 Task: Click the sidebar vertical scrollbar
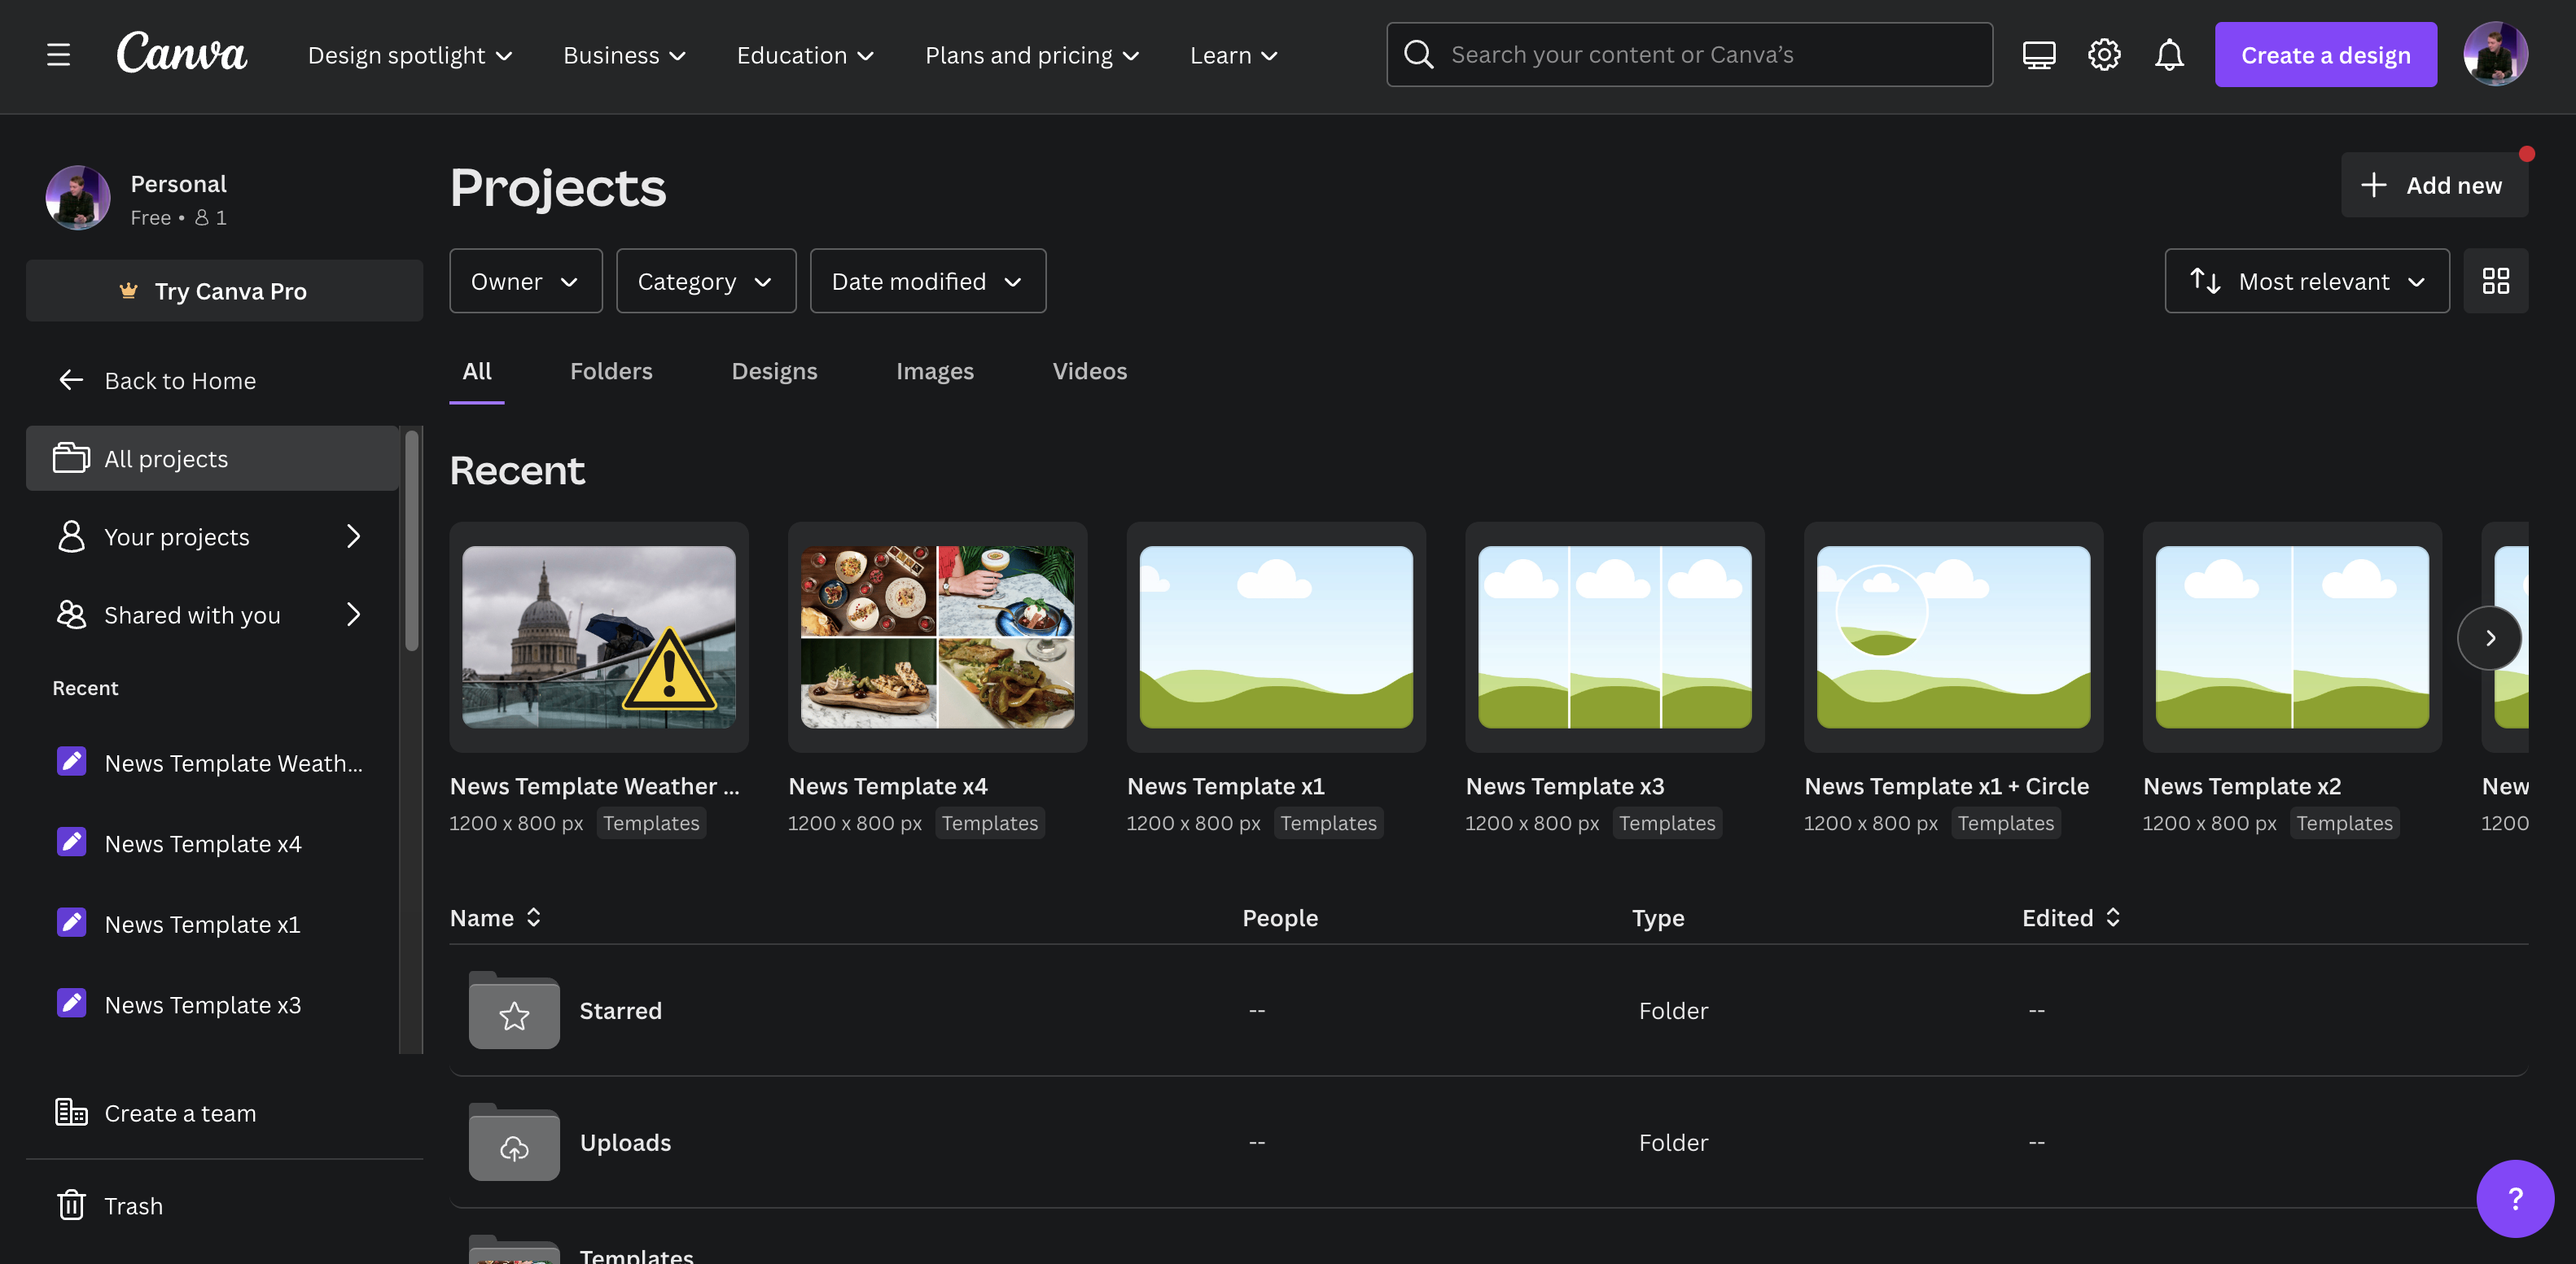[x=411, y=540]
